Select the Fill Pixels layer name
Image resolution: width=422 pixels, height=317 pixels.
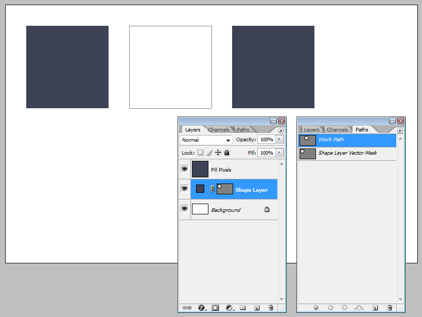tap(221, 170)
